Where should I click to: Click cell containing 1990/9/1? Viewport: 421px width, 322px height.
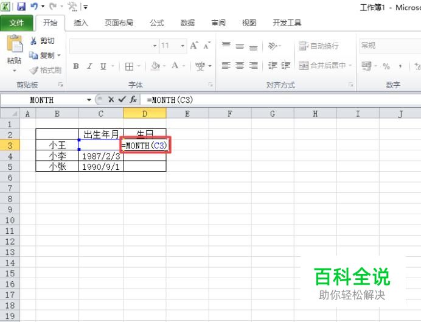(x=100, y=167)
